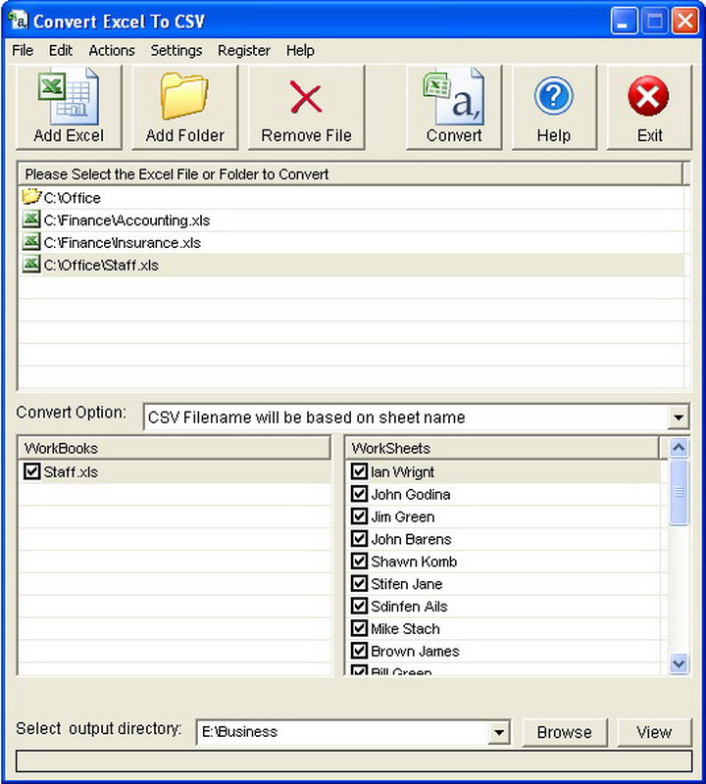The height and width of the screenshot is (784, 706).
Task: Select the Shawn Komb worksheet name
Action: 414,562
